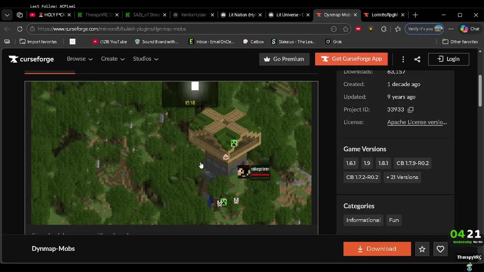
Task: Switch to Lit Universe tab
Action: (290, 15)
